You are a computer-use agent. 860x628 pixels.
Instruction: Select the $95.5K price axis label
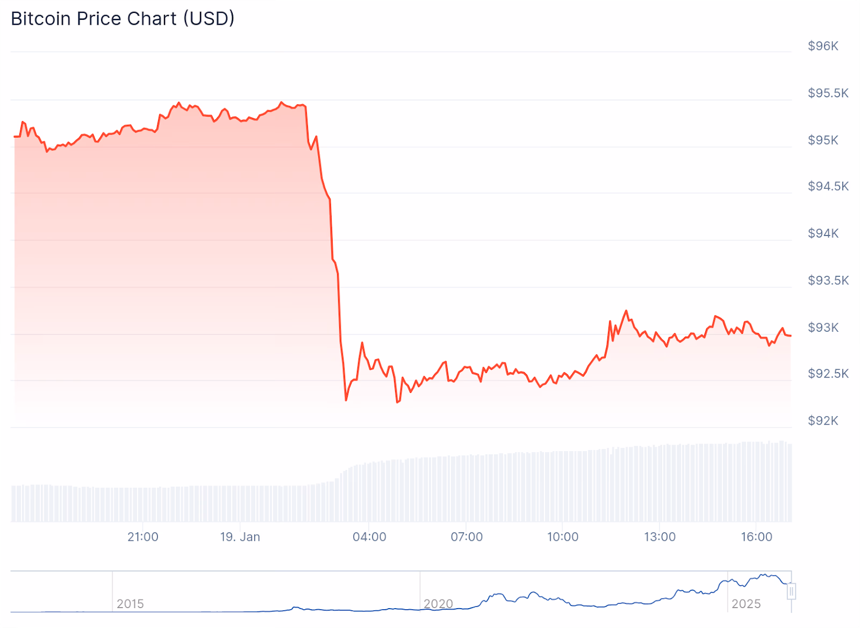[828, 93]
